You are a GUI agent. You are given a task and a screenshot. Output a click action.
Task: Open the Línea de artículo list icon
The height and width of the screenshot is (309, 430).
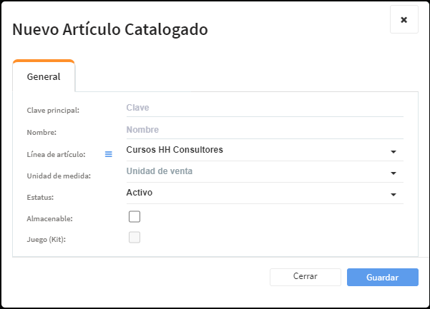coord(109,154)
